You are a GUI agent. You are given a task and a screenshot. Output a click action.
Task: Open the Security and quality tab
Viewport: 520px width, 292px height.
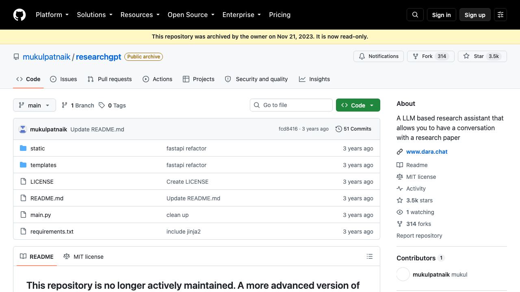tap(256, 79)
